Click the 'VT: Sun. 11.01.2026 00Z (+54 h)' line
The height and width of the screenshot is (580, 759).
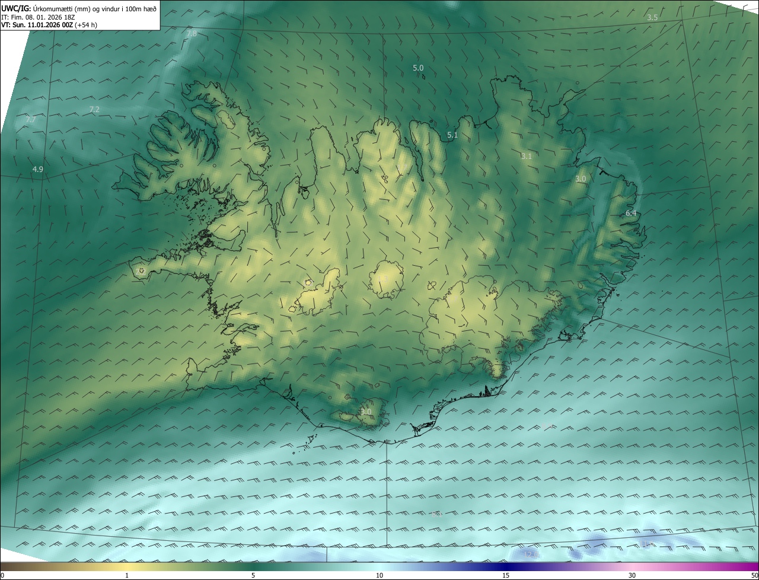49,25
